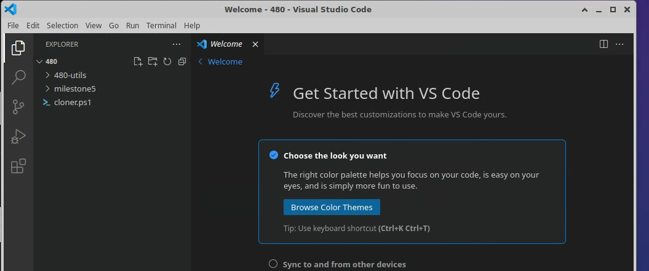
Task: Open the Edit menu
Action: (x=33, y=25)
